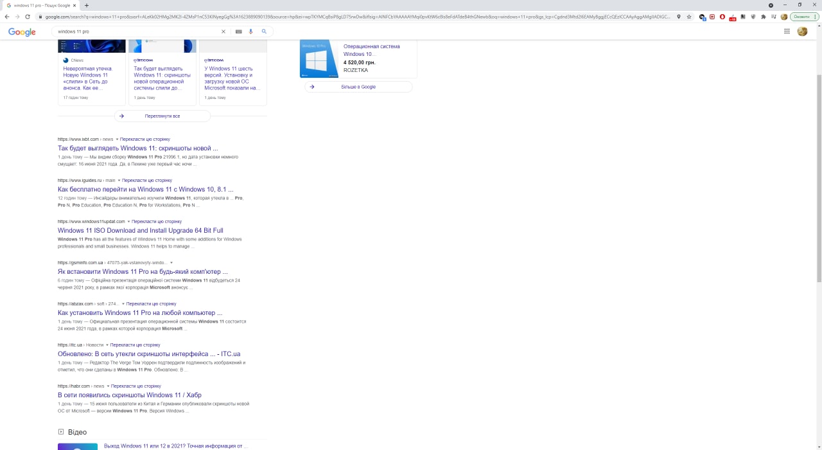Click the browser forward arrow

point(17,16)
